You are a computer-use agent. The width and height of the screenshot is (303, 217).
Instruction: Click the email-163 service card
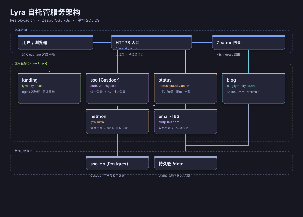pos(186,122)
